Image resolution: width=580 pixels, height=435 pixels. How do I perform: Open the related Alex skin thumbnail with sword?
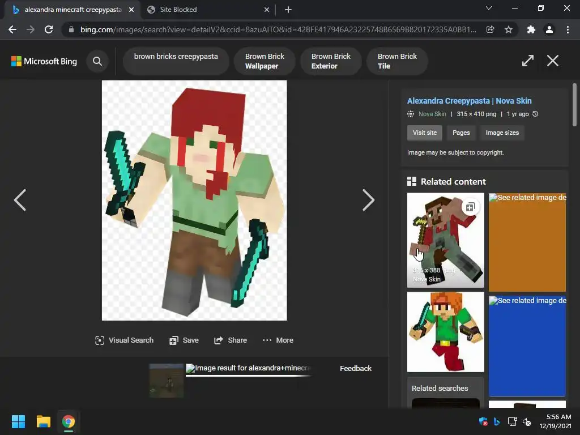tap(445, 332)
